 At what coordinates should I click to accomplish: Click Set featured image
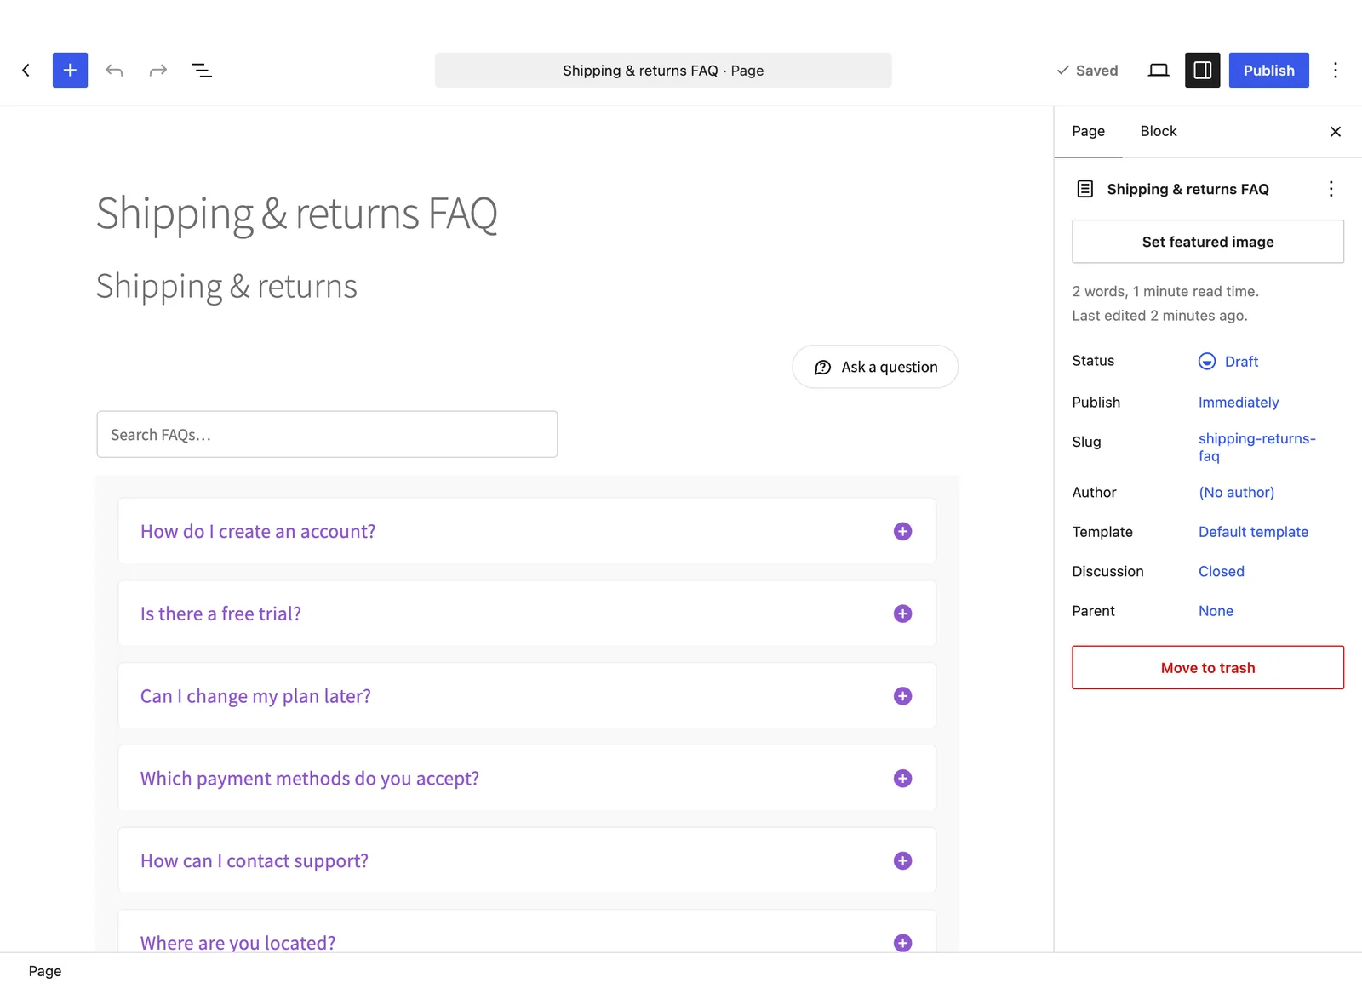pyautogui.click(x=1207, y=242)
